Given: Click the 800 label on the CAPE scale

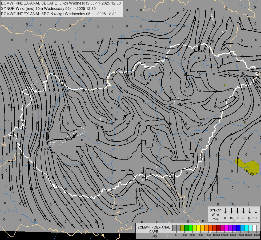Looking at the screenshot, I should pyautogui.click(x=208, y=235).
